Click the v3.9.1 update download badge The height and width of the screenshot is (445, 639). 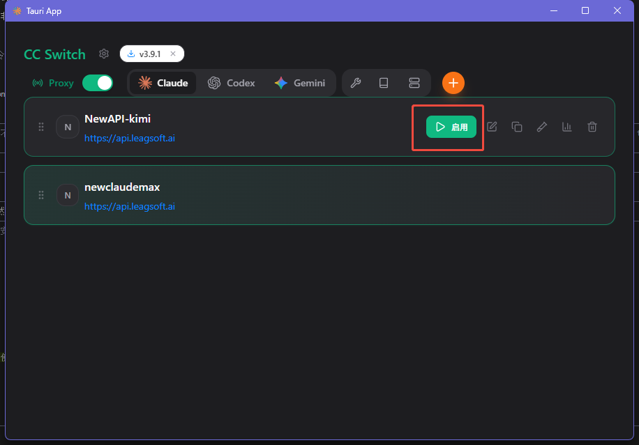[x=145, y=54]
